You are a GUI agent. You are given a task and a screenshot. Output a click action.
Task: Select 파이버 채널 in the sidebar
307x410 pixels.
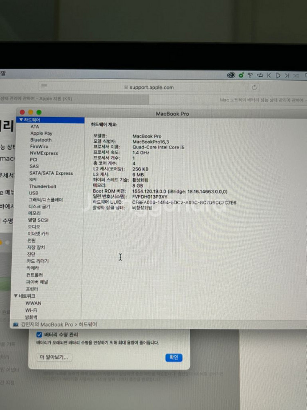(37, 282)
